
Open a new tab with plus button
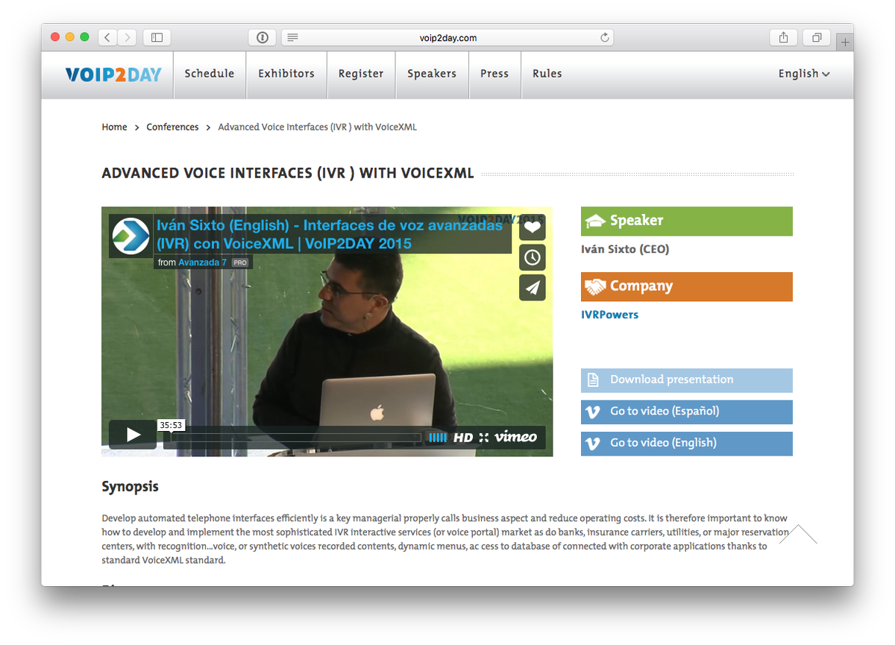coord(845,43)
